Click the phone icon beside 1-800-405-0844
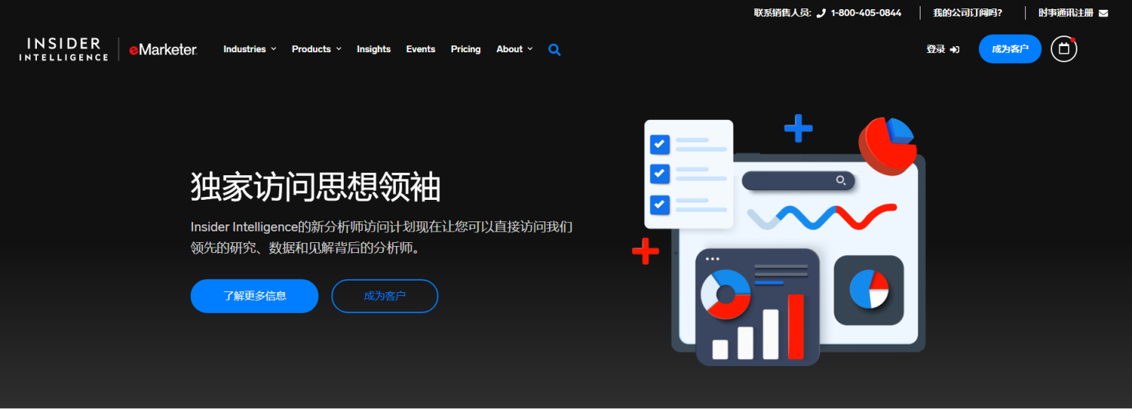This screenshot has width=1132, height=409. tap(821, 13)
